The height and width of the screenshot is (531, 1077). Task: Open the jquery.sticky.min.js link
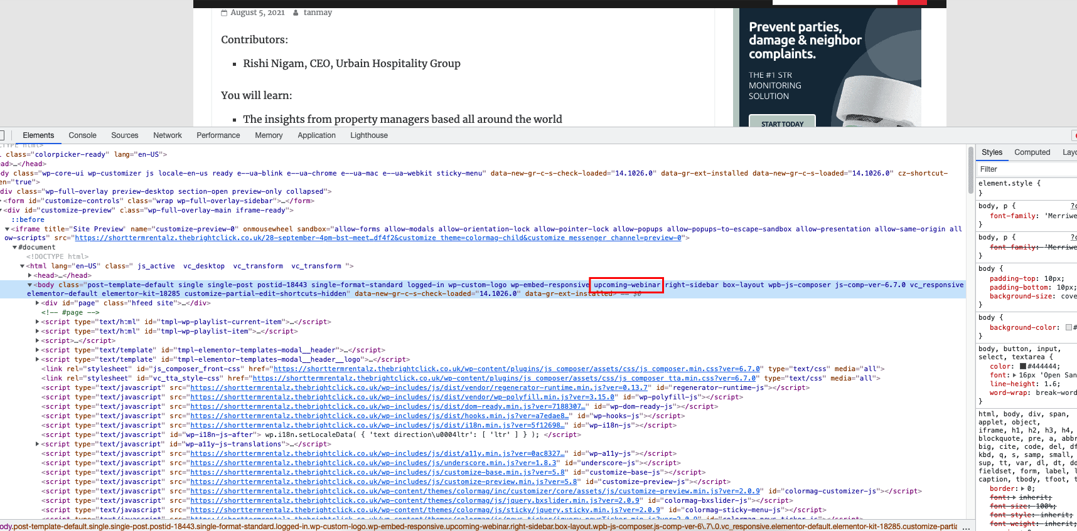click(x=426, y=510)
